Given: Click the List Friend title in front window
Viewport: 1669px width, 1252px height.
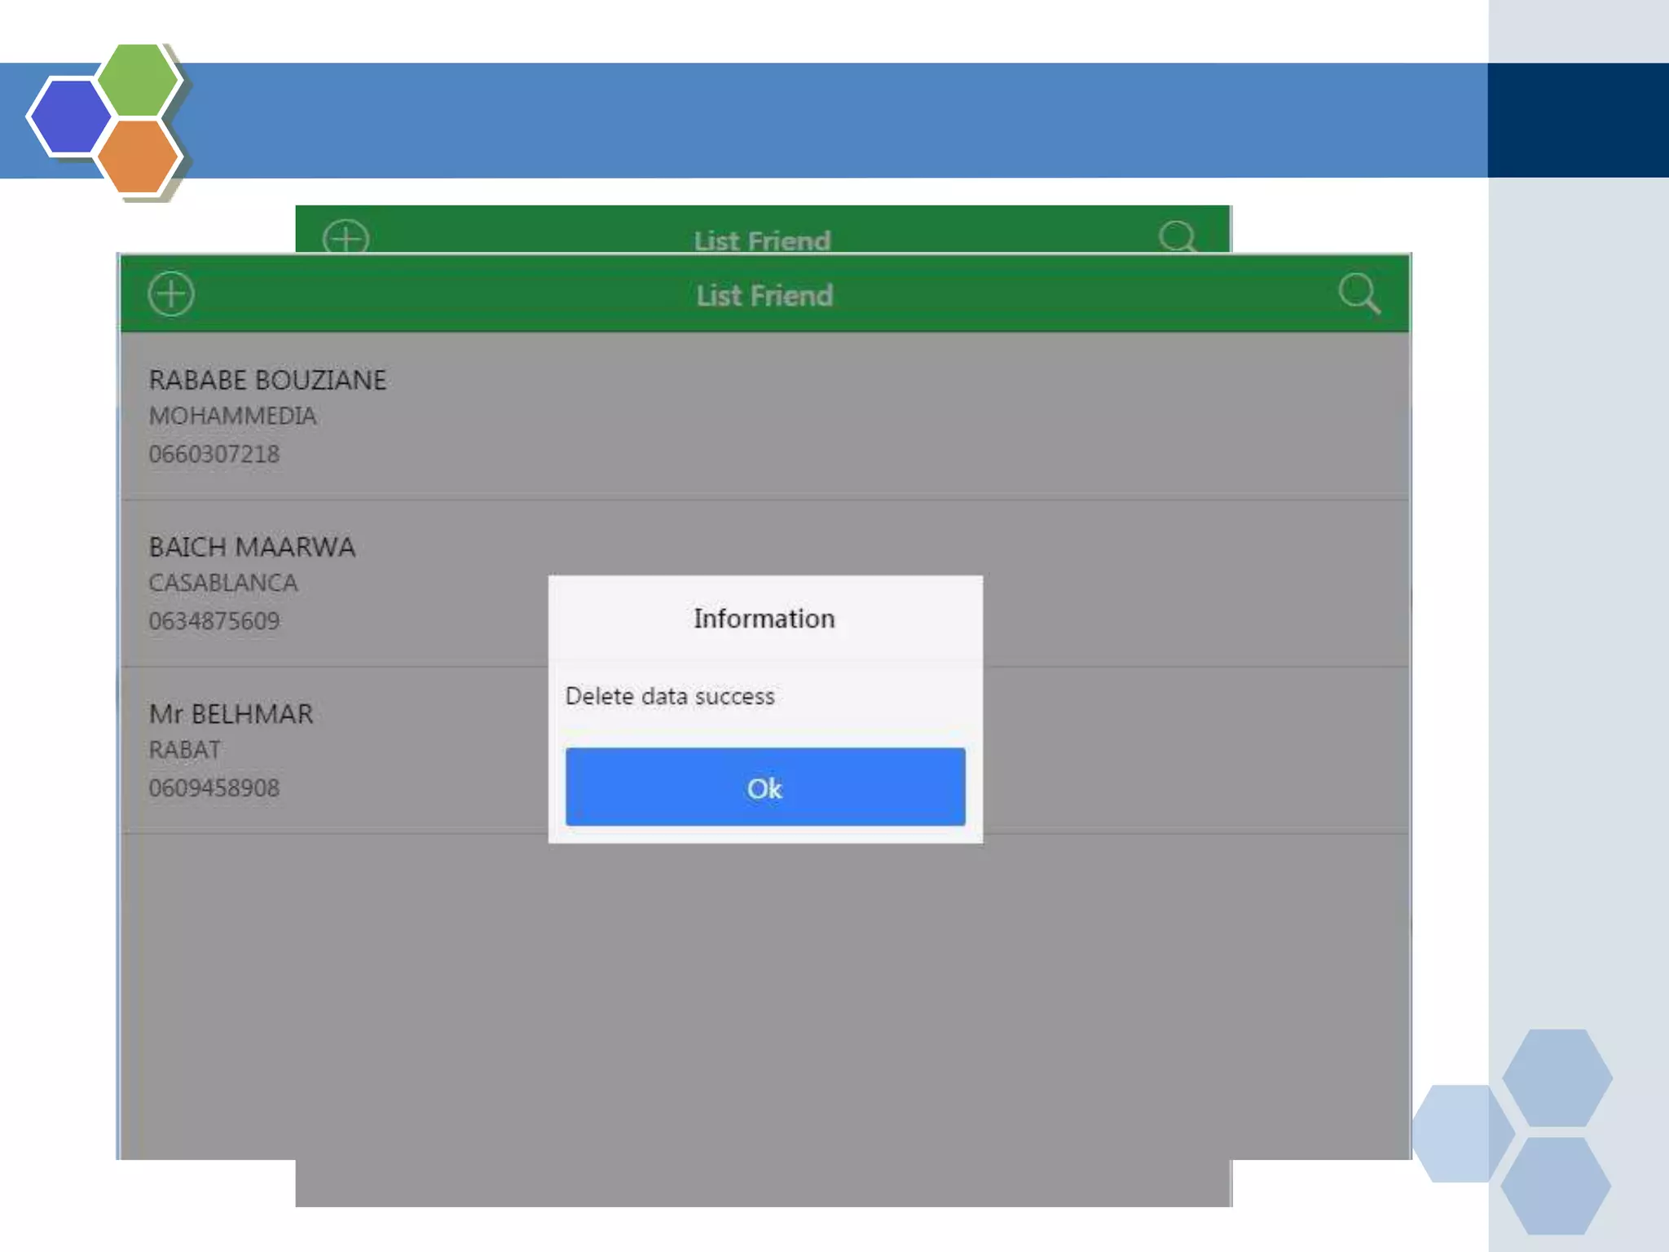Looking at the screenshot, I should pyautogui.click(x=764, y=295).
